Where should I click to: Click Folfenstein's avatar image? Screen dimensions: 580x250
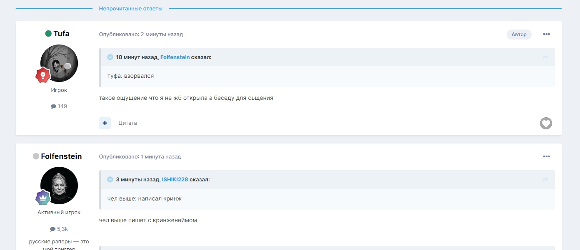coord(59,186)
